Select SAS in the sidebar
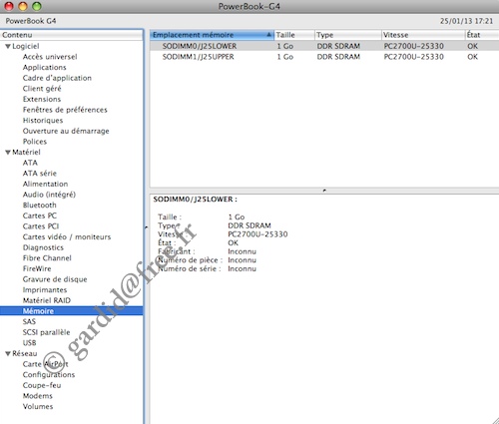 (x=29, y=321)
